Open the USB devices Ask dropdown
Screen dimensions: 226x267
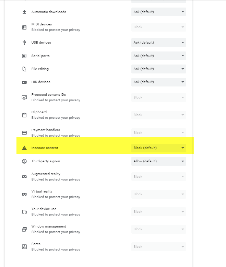pos(158,43)
